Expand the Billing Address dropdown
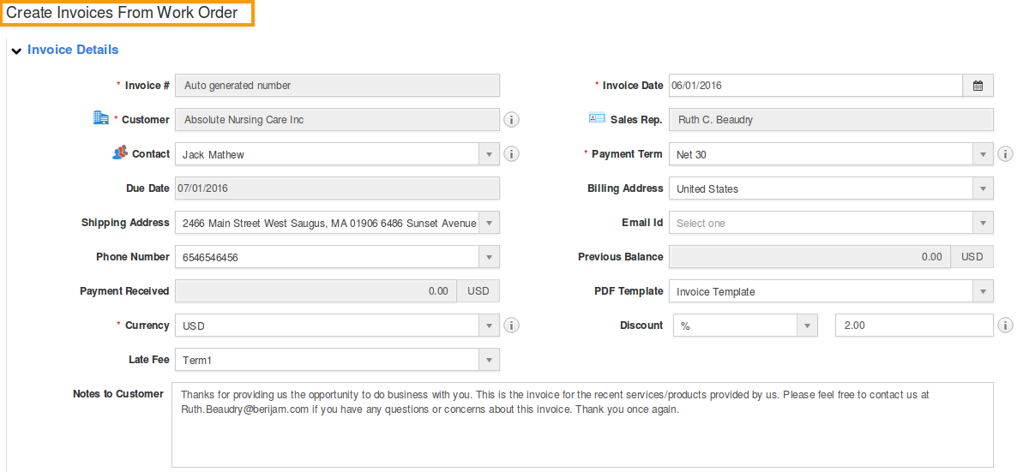Screen dimensions: 1017x472 click(x=831, y=188)
